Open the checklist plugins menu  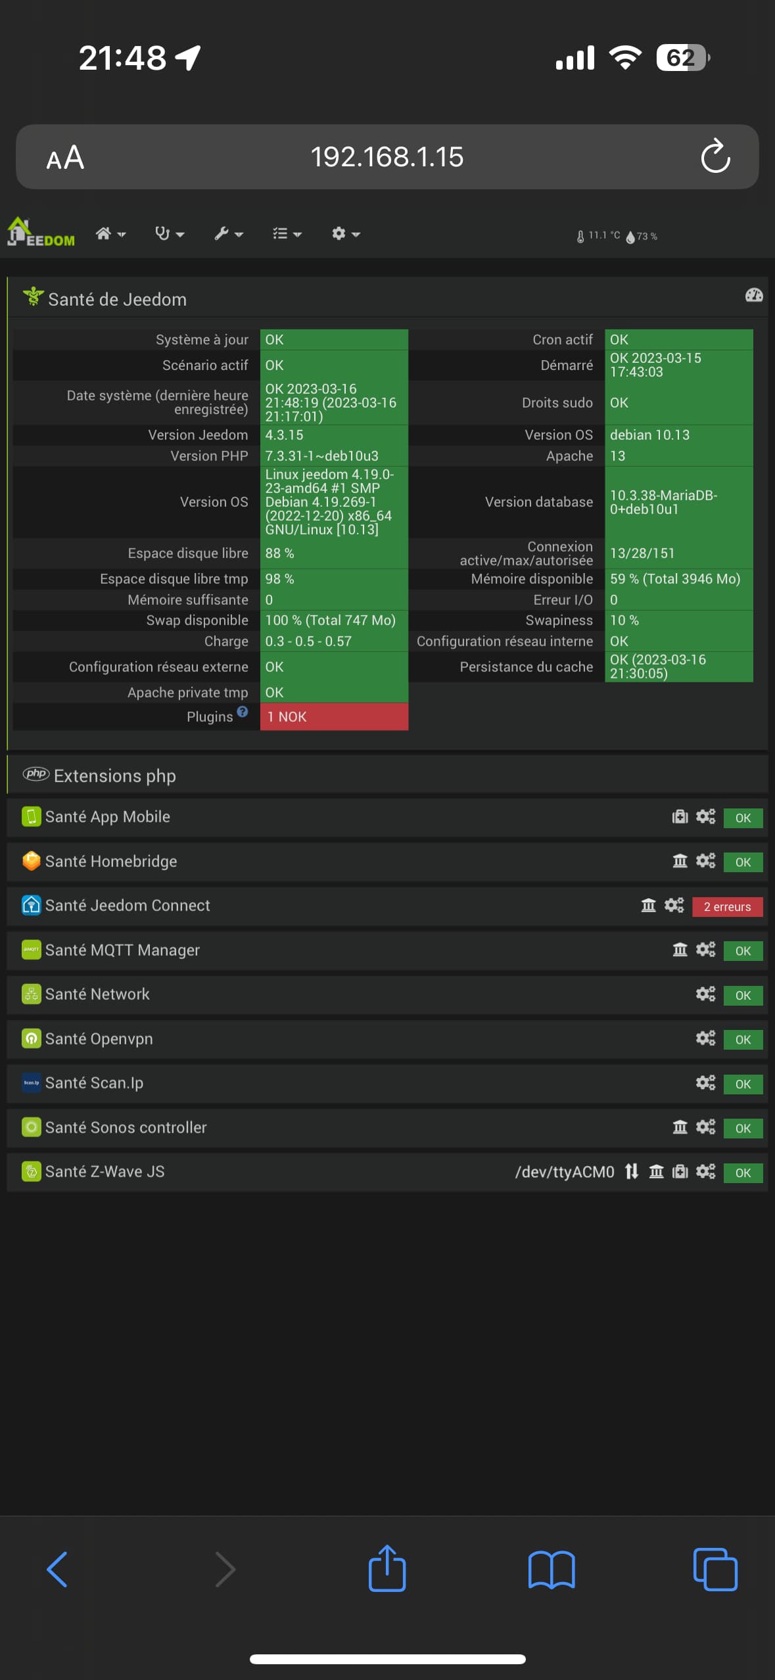pos(287,234)
